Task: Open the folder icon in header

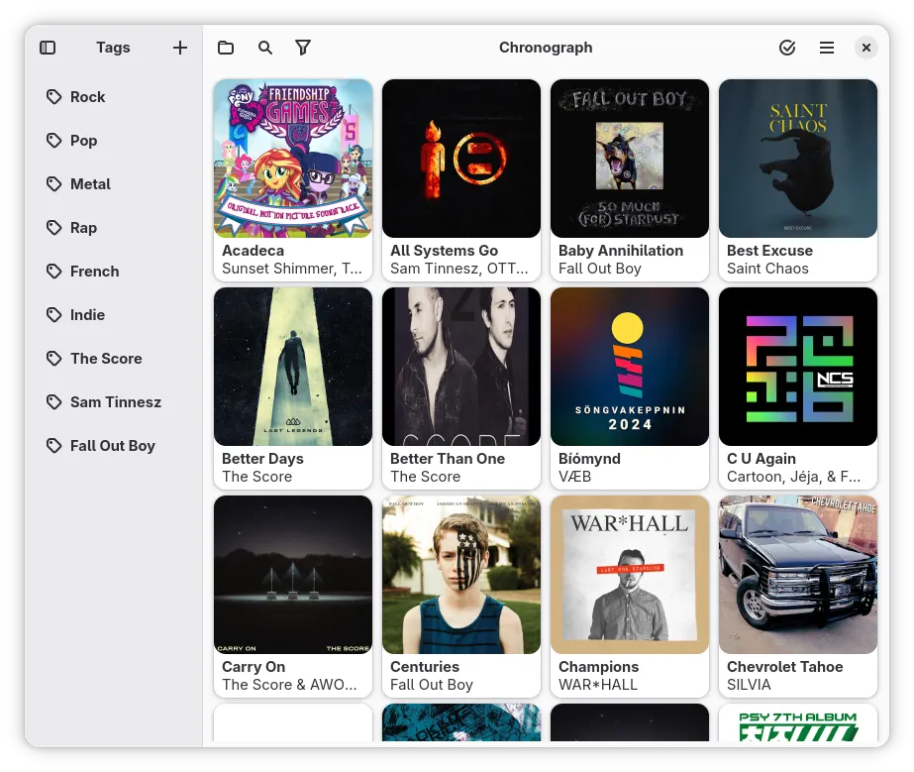Action: [x=226, y=48]
